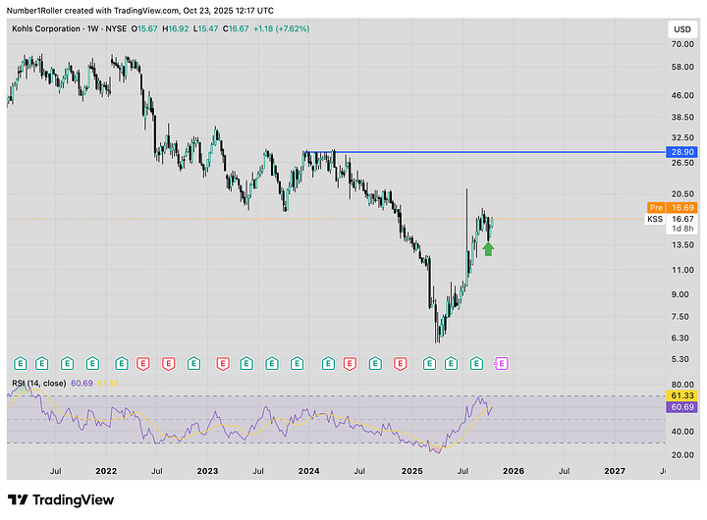Open the November 2022 green earnings marker

(x=193, y=363)
